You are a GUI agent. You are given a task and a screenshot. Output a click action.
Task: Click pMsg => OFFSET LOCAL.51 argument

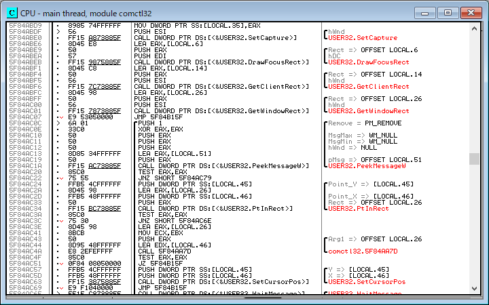(x=375, y=160)
